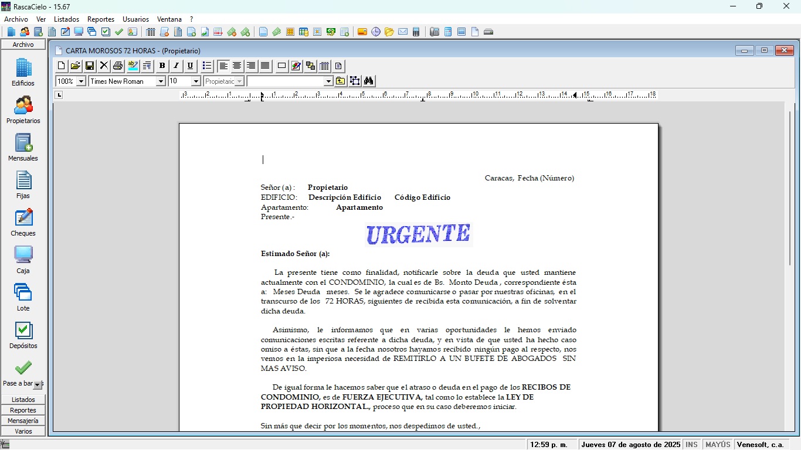Viewport: 801px width, 450px height.
Task: Expand the arrow next to Pase a bancos
Action: click(x=38, y=385)
